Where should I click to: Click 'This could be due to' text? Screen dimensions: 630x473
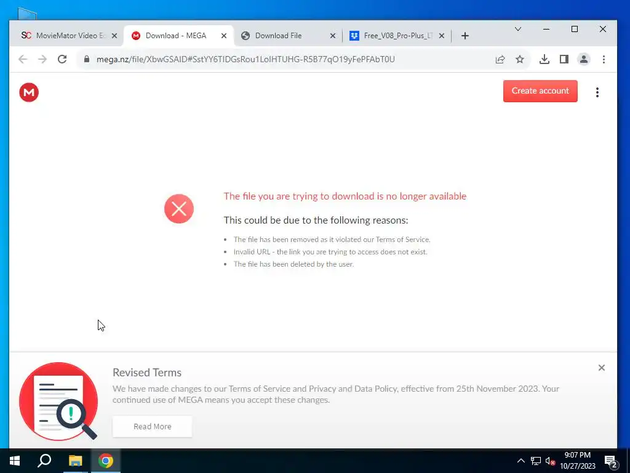pos(316,220)
